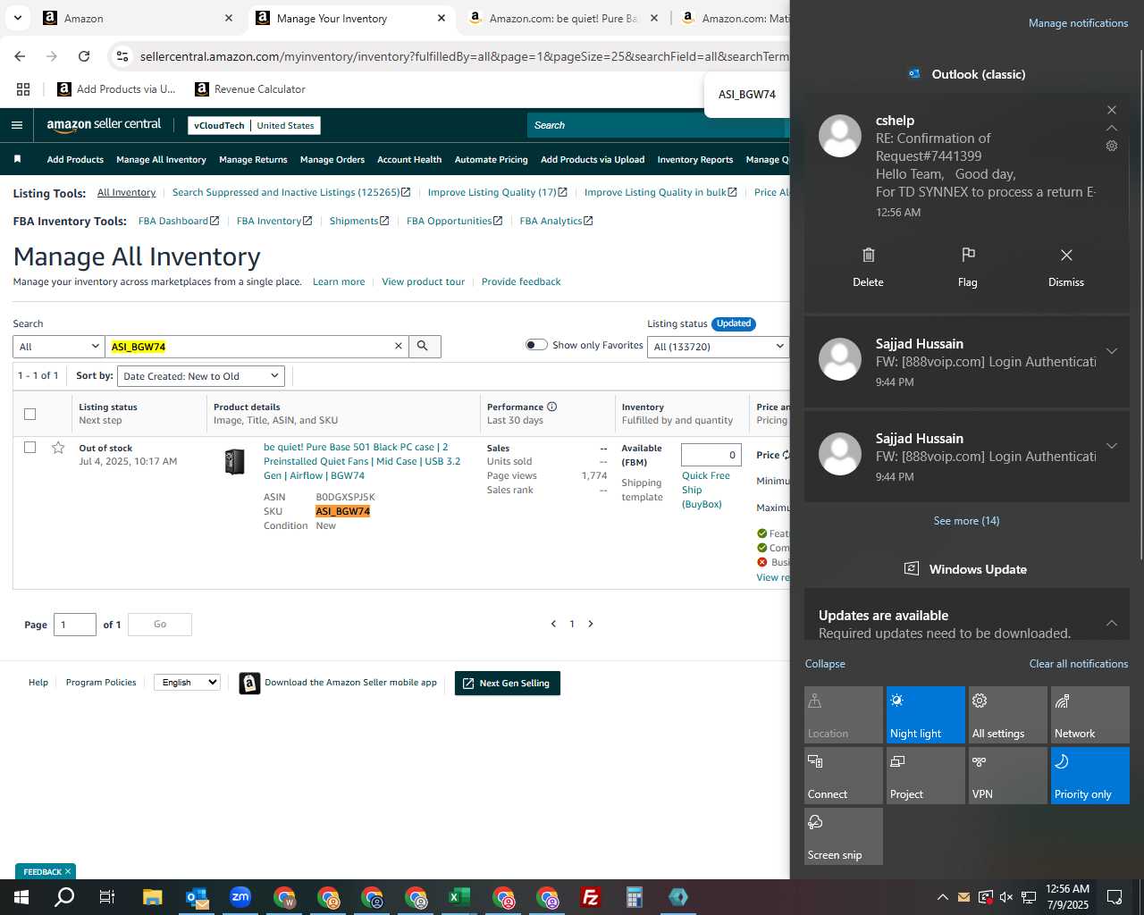This screenshot has height=915, width=1144.
Task: Open FileZilla from the taskbar
Action: (x=590, y=897)
